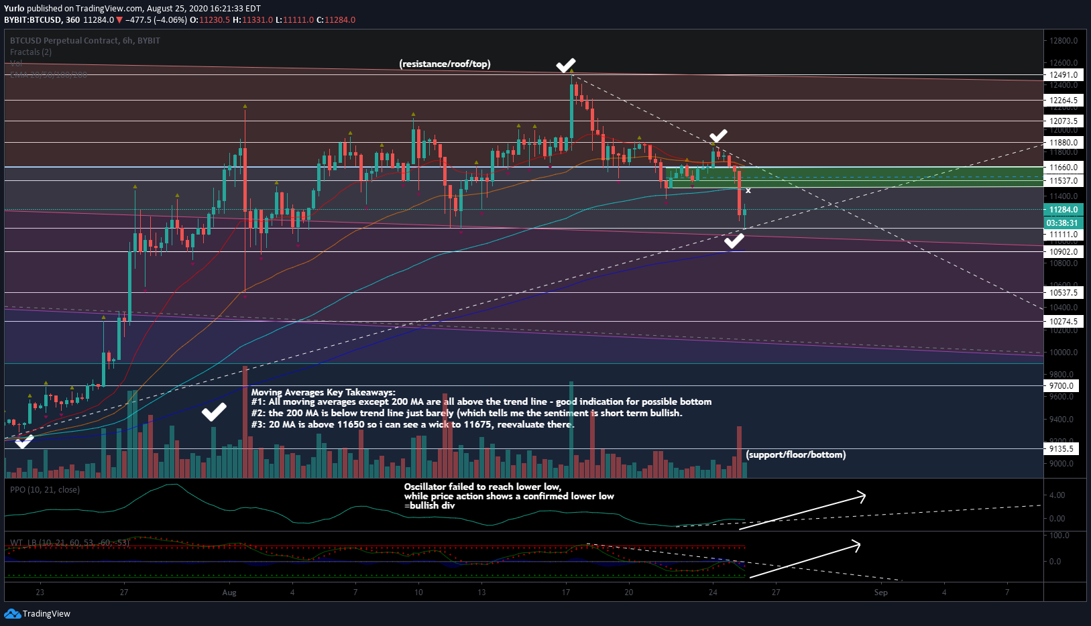Click the 10274.5 price label
This screenshot has width=1091, height=626.
pos(1064,322)
